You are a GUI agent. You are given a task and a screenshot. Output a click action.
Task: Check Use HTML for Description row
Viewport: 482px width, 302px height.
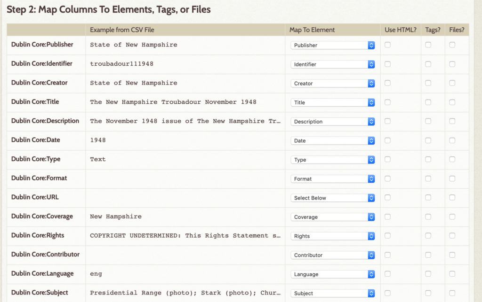coord(388,121)
